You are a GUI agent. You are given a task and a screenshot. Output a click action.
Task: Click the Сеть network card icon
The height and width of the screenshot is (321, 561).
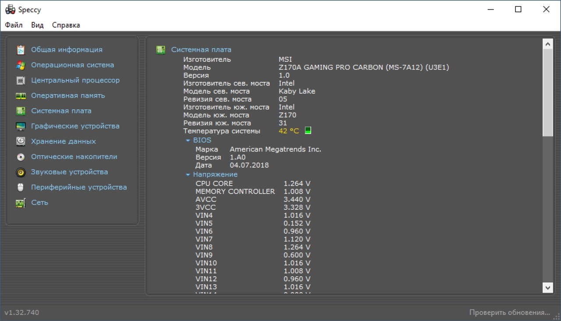click(x=21, y=203)
